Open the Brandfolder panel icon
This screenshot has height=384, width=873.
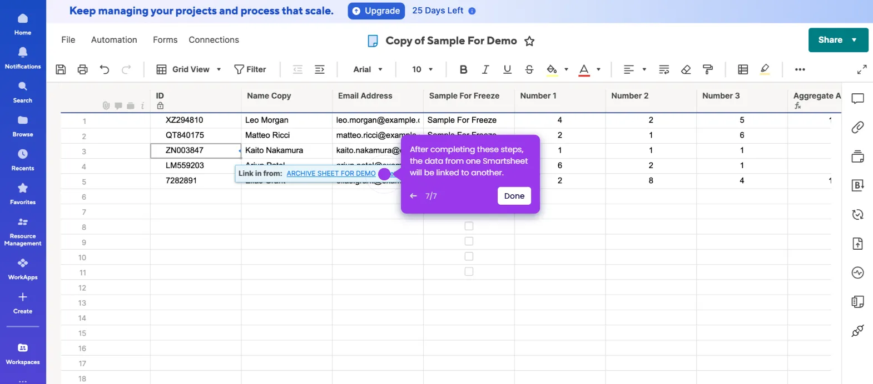pyautogui.click(x=858, y=185)
